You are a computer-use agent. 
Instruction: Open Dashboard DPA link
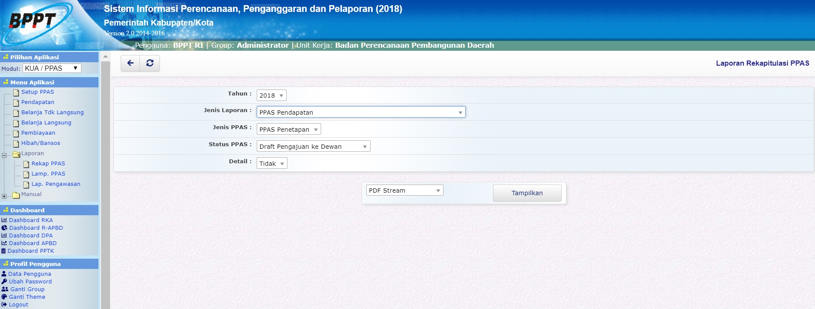pos(31,235)
